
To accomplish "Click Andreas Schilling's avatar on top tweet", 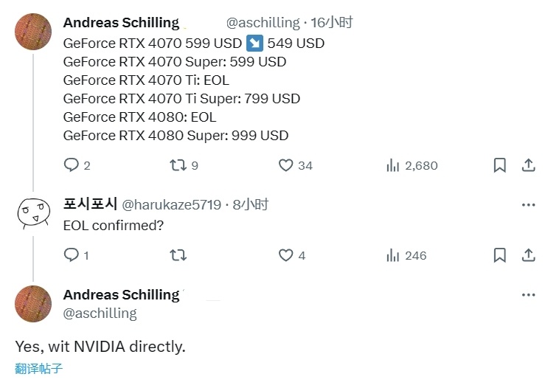I will (33, 32).
